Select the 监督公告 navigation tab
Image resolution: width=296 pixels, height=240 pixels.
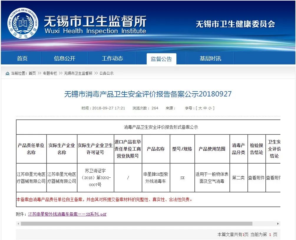tap(161, 59)
